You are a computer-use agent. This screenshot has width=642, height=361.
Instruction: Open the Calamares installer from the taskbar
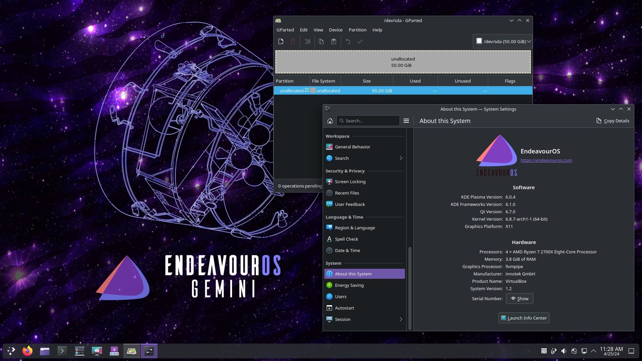[114, 351]
